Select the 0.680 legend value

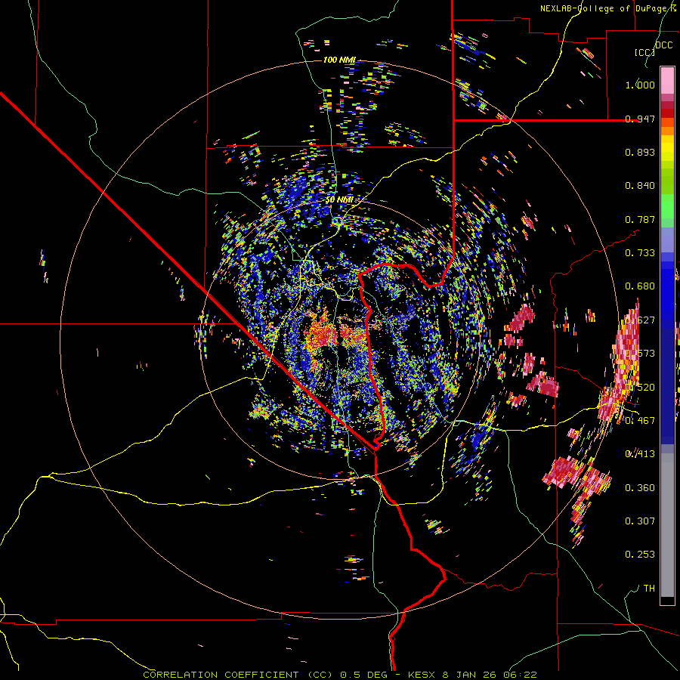tap(640, 286)
